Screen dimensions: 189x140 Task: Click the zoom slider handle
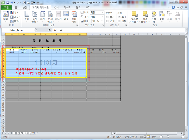pyautogui.click(x=168, y=137)
